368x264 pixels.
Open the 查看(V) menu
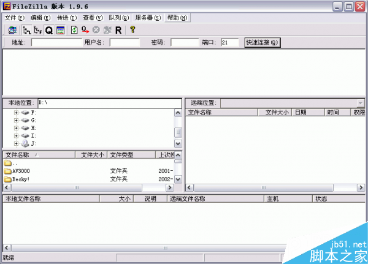[x=93, y=18]
